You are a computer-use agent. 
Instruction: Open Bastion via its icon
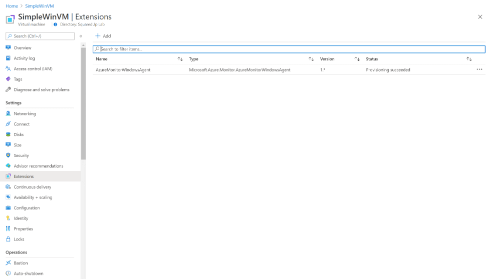click(8, 263)
